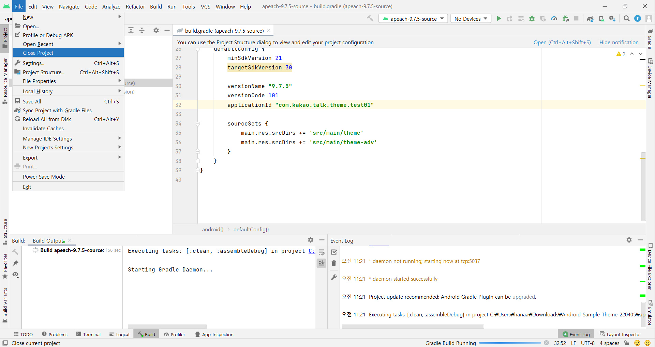Click the account avatar icon in toolbar
The width and height of the screenshot is (655, 347).
click(x=649, y=19)
